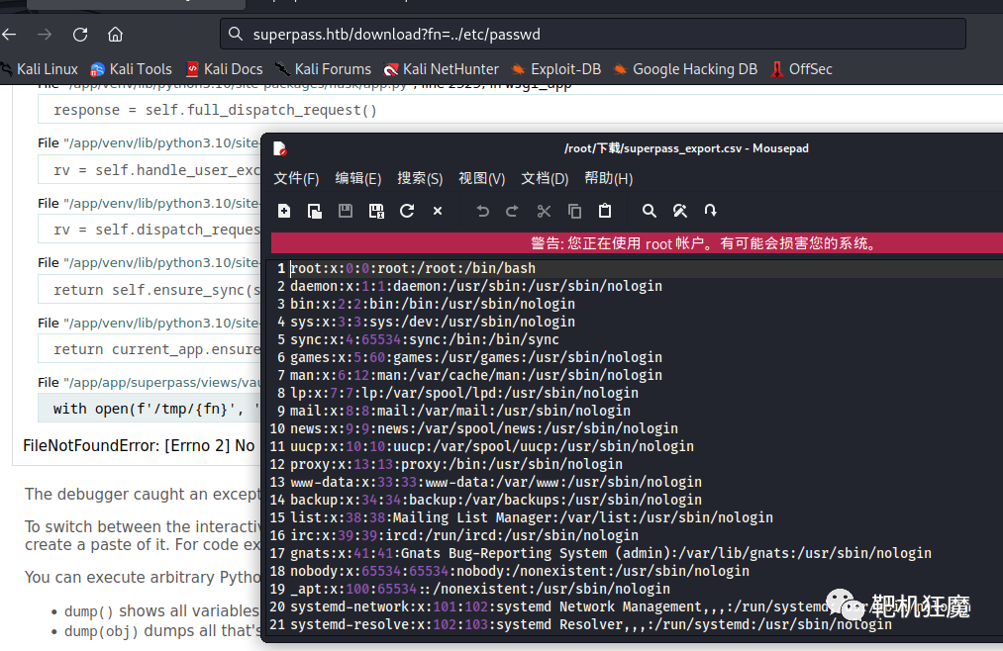This screenshot has width=1003, height=651.
Task: Click traceback line response = self.full_dispatch_request()
Action: tap(216, 110)
